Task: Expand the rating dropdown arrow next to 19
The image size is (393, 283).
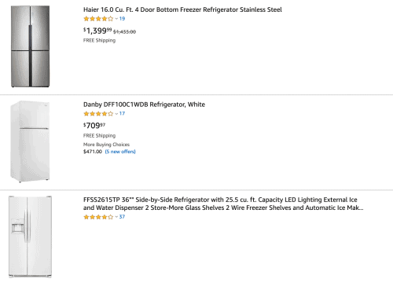Action: point(116,19)
